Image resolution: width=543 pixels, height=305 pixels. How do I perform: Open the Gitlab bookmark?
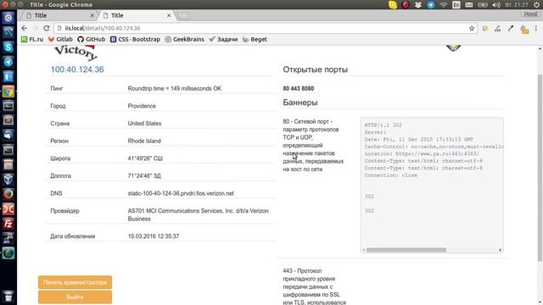(x=60, y=40)
